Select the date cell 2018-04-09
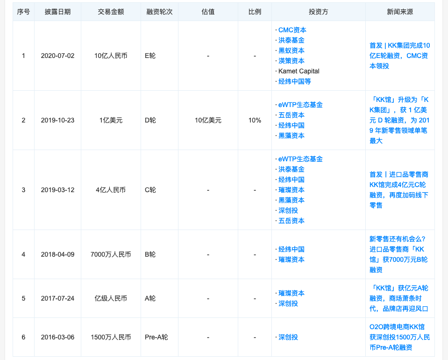The height and width of the screenshot is (360, 448). click(57, 254)
